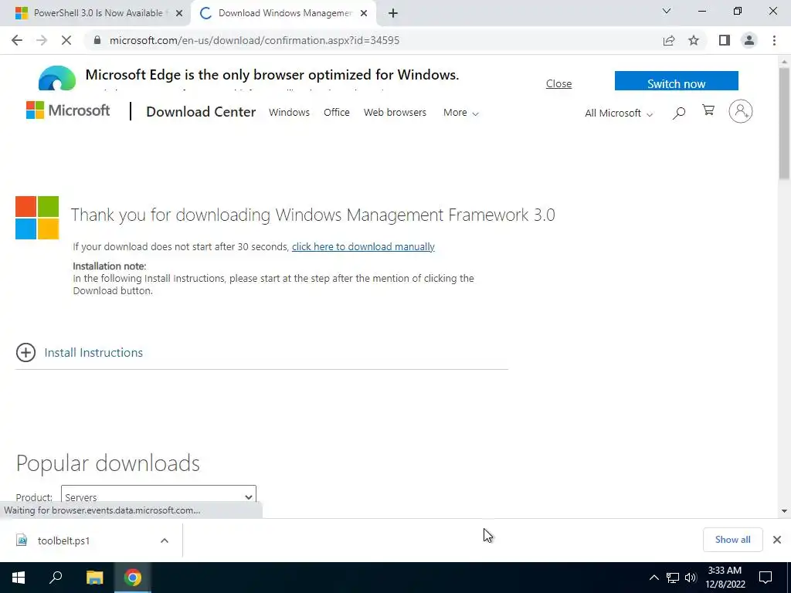Expand the More dropdown
The height and width of the screenshot is (593, 791).
coord(460,113)
